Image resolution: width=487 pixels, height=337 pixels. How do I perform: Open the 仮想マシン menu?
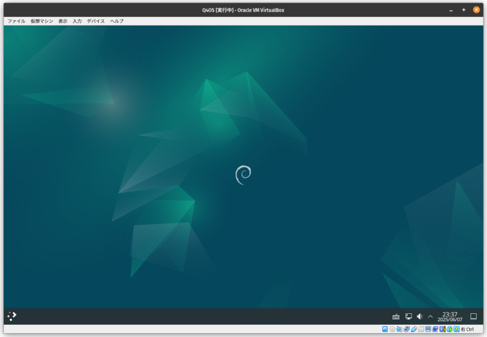(x=42, y=21)
